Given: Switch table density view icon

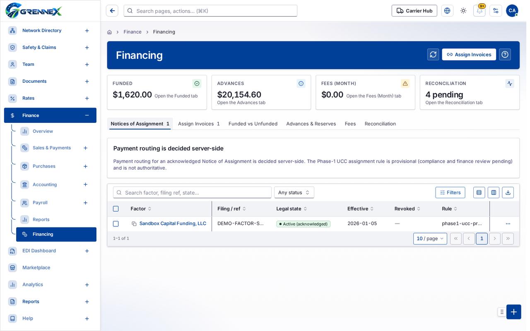Looking at the screenshot, I should [x=479, y=192].
